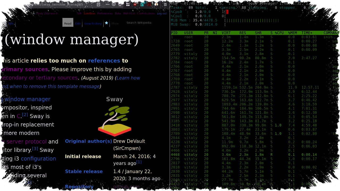The image size is (340, 191).
Task: Save page to Pocket
Action: point(114,4)
